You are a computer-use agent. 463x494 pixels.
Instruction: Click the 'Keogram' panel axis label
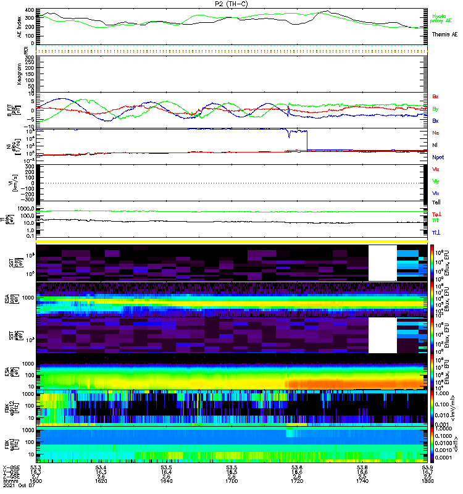(x=20, y=74)
